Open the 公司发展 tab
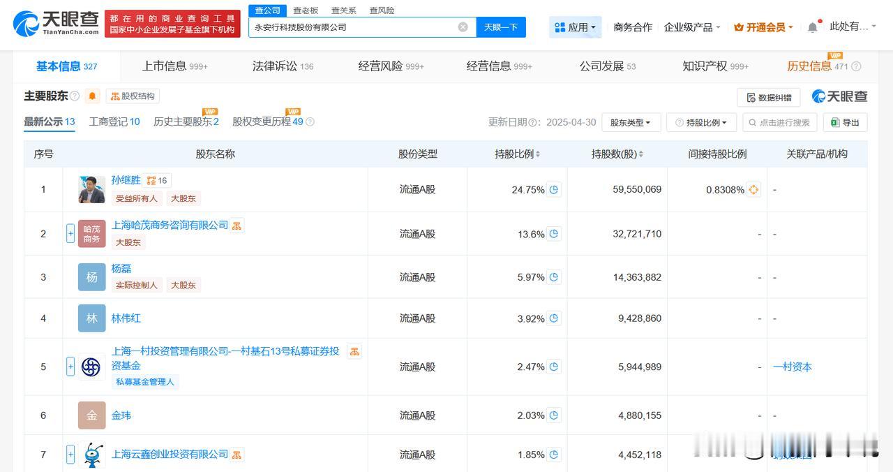The width and height of the screenshot is (893, 472). pos(607,66)
